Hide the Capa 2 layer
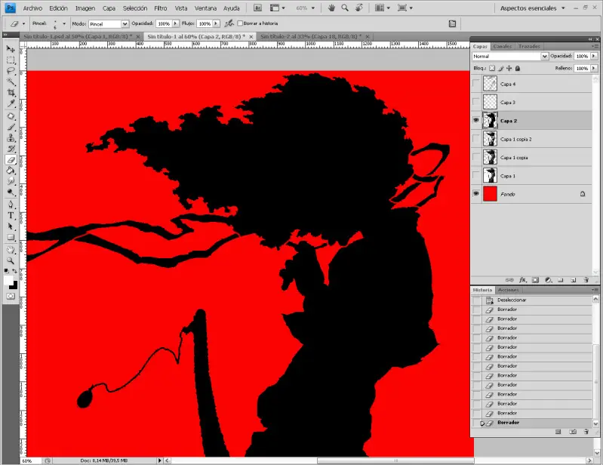The width and height of the screenshot is (603, 465). click(x=476, y=120)
